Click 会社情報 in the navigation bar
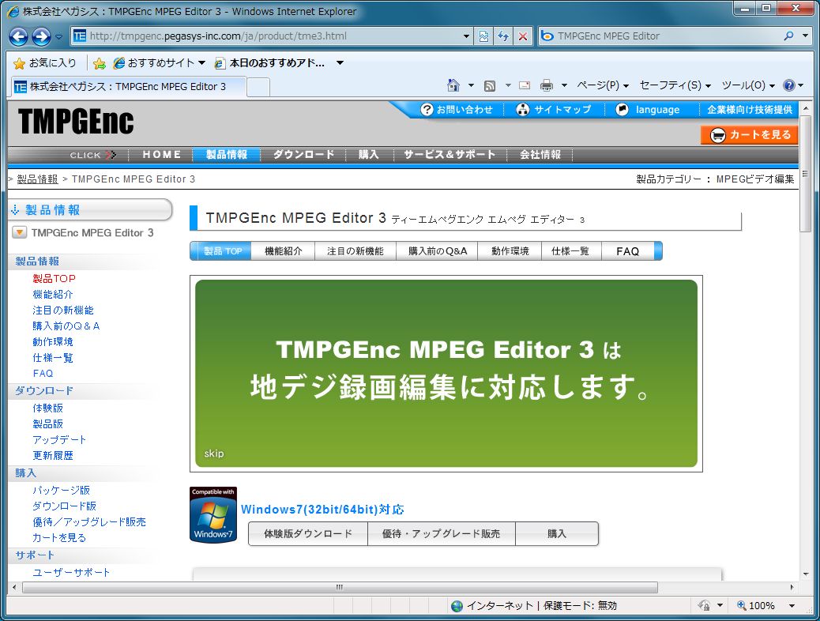The image size is (820, 621). [x=540, y=155]
